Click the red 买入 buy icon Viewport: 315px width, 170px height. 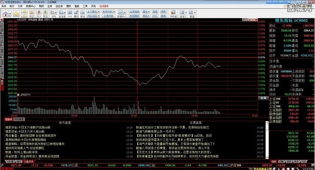(39, 13)
